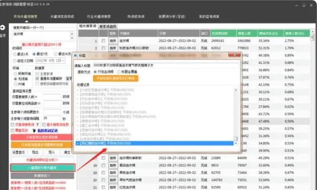Click the log list scroll-down arrow
The height and width of the screenshot is (190, 317).
click(236, 144)
